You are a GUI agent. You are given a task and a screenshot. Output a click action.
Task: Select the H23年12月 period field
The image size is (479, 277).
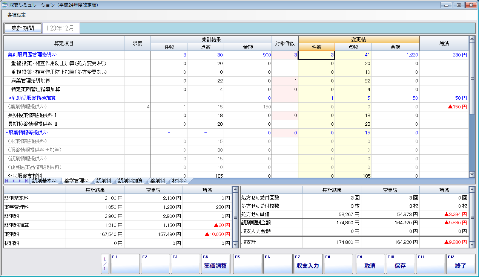61,28
